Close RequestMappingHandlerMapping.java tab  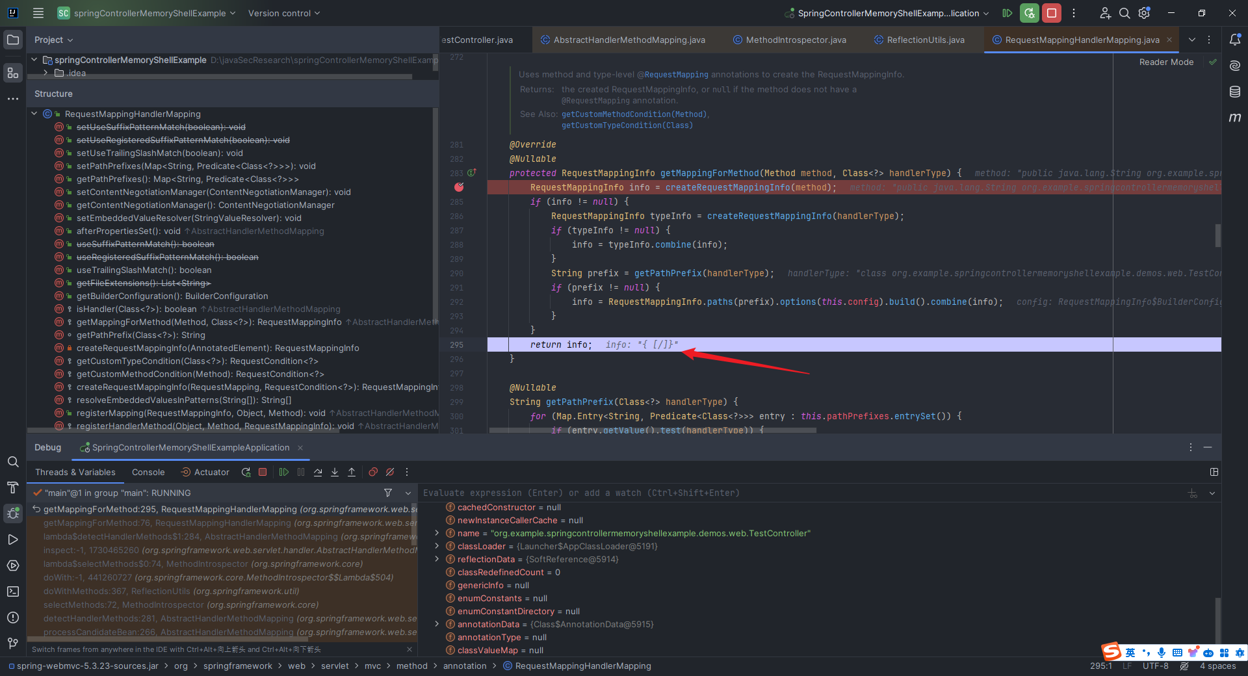click(1169, 40)
